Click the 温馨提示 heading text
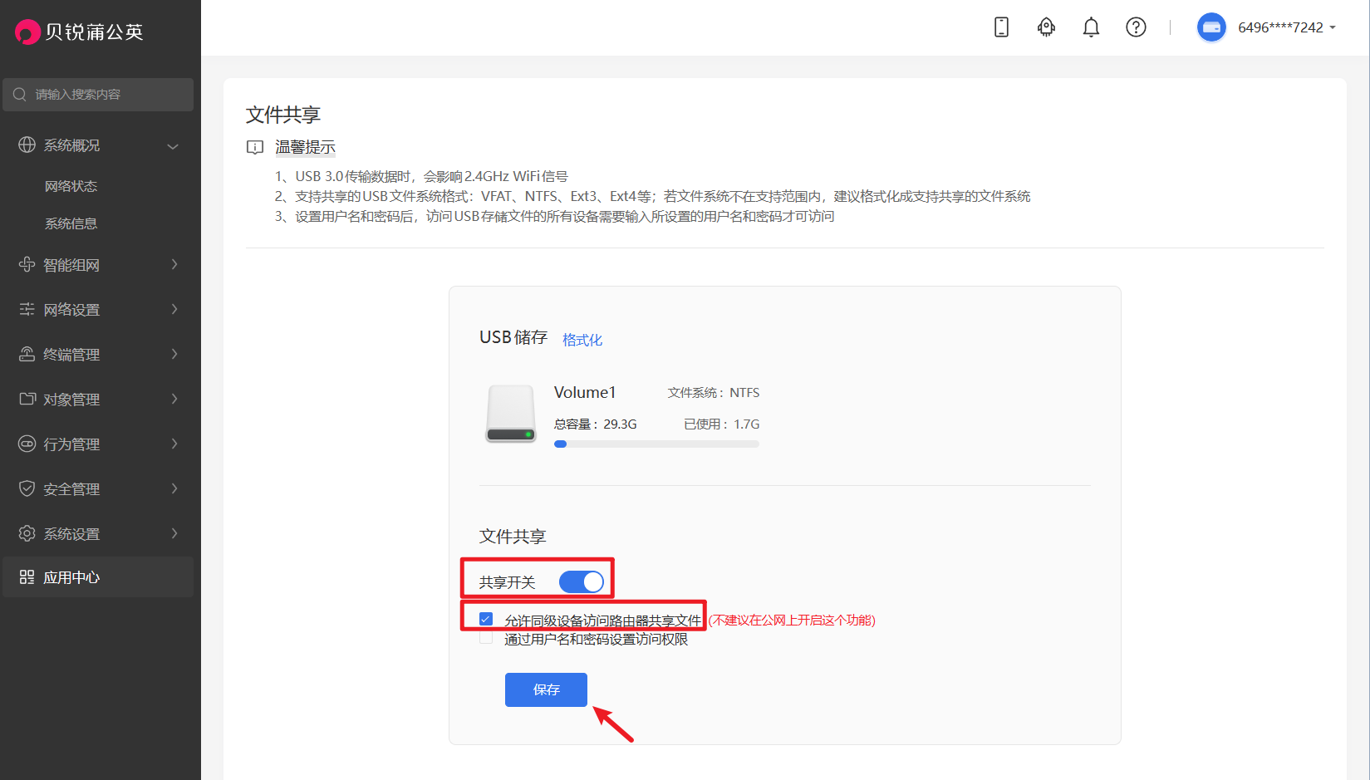The width and height of the screenshot is (1370, 780). click(305, 147)
